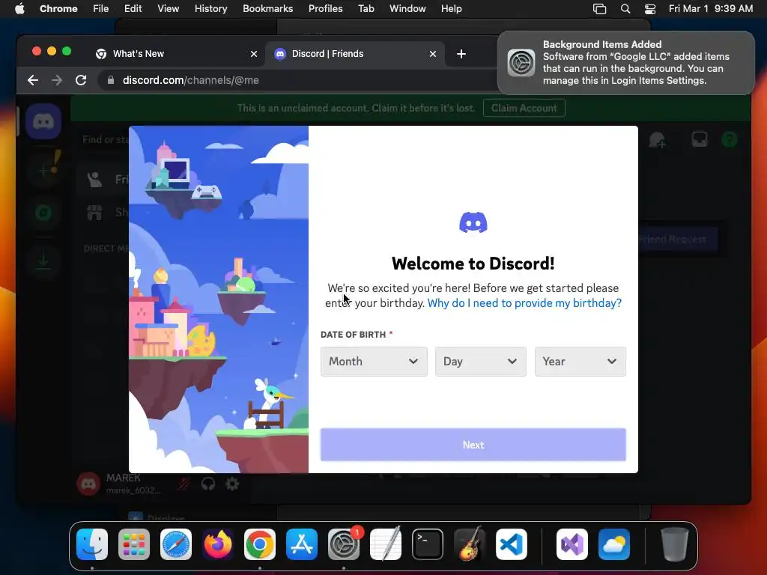Open the Inbox icon in header
Screen dimensions: 767x575
click(x=700, y=140)
